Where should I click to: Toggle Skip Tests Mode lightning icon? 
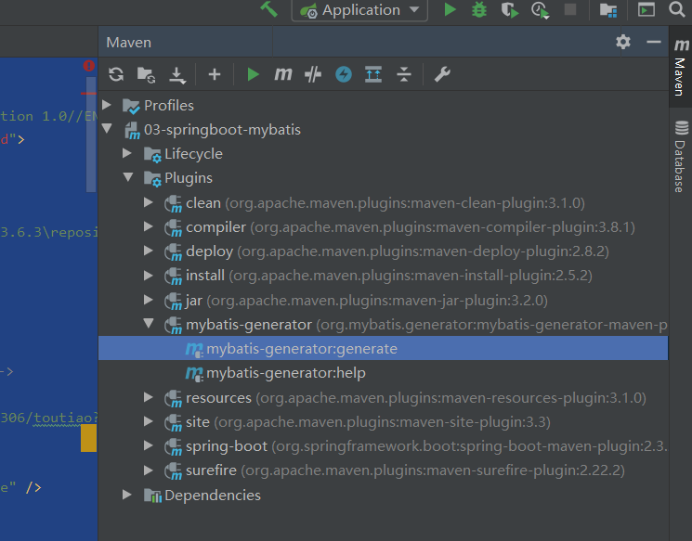344,74
